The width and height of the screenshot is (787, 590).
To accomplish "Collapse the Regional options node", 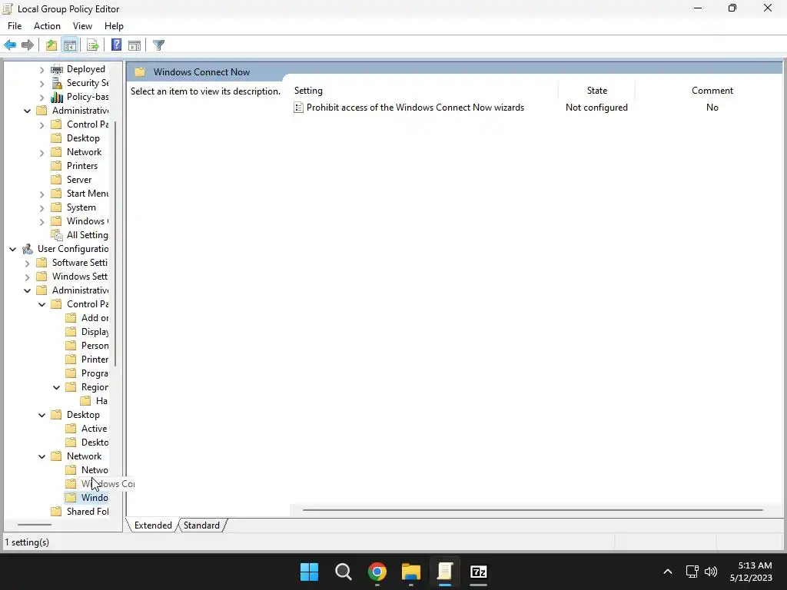I will pyautogui.click(x=56, y=387).
